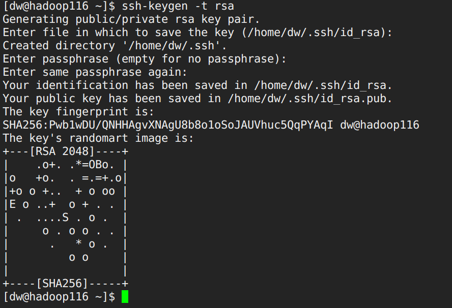Viewport: 452px width, 308px height.
Task: Click the letter S in the randomart
Action: tap(66, 218)
